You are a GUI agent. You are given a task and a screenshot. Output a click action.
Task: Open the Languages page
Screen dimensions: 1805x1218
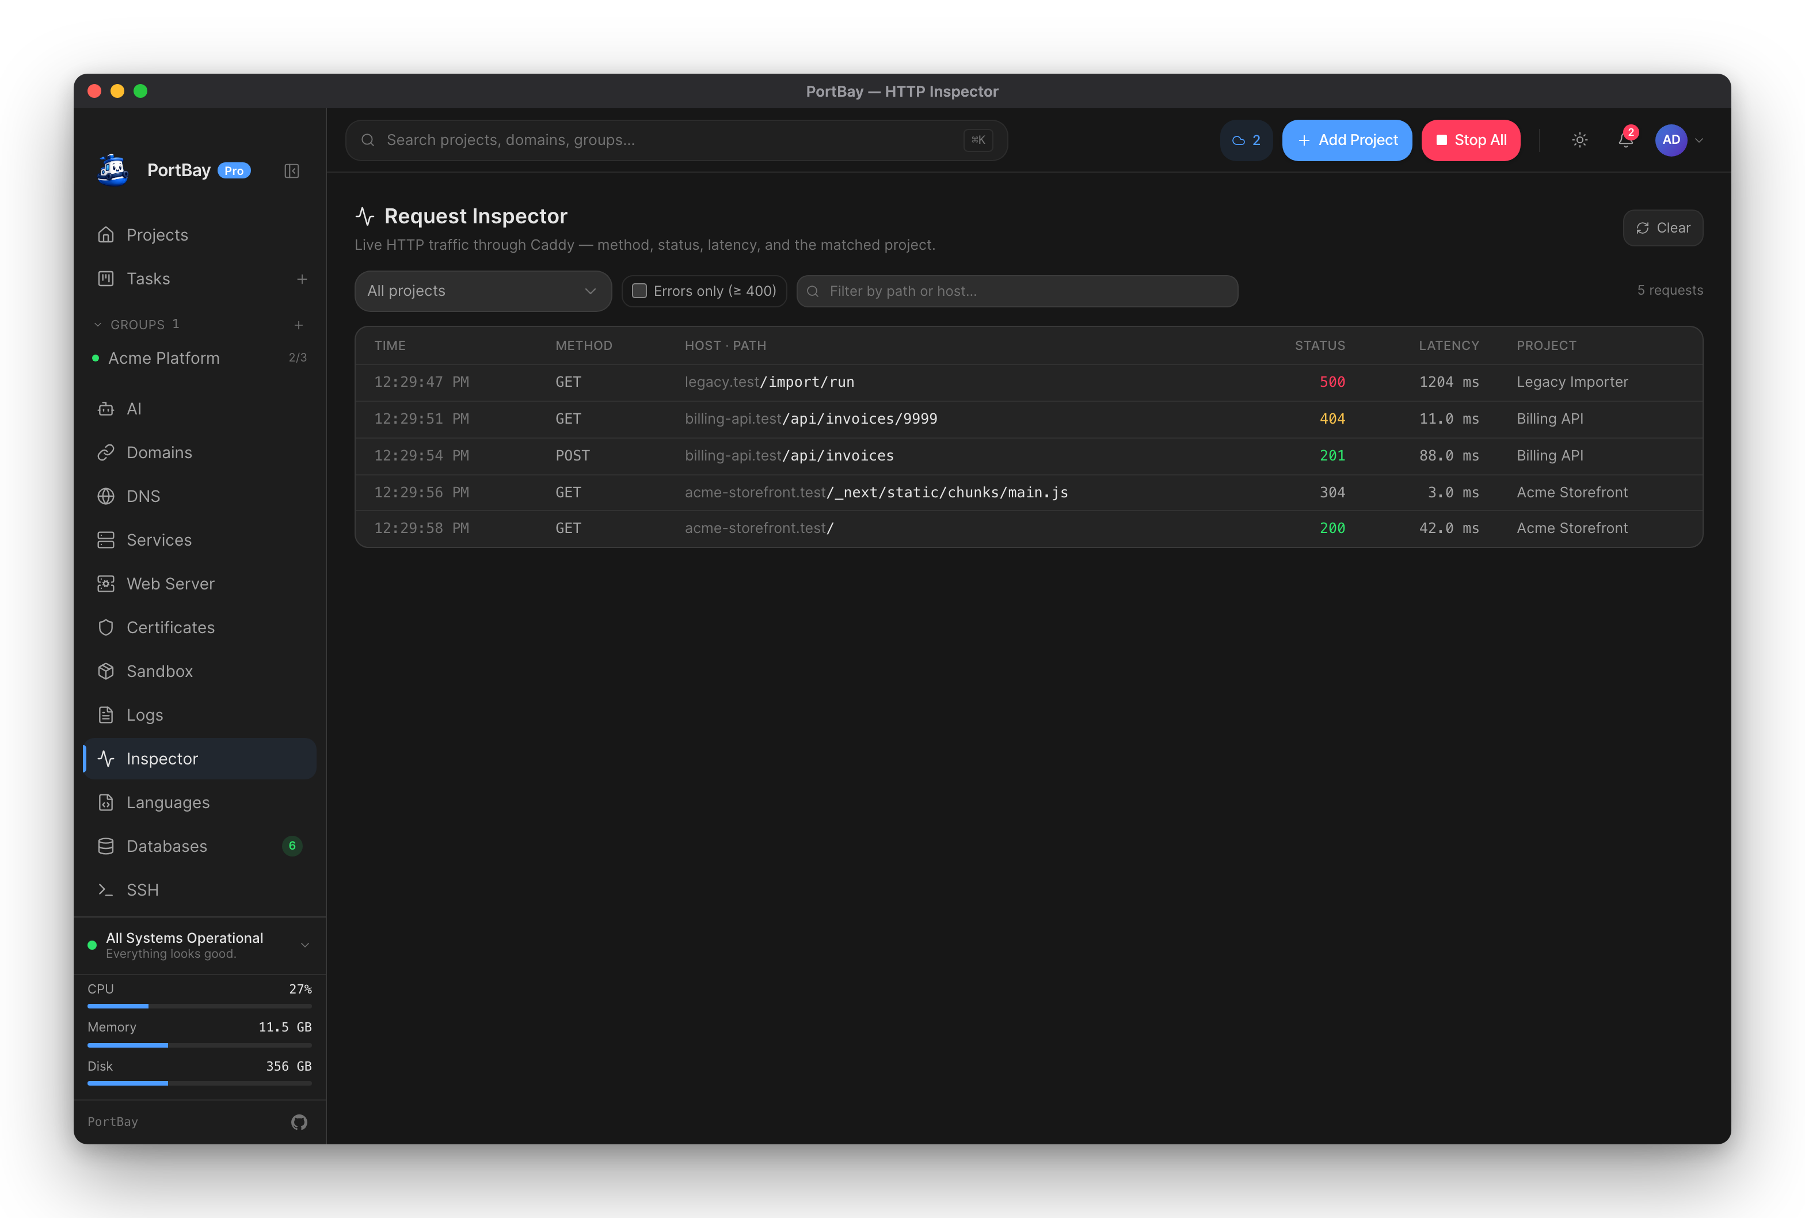tap(200, 802)
